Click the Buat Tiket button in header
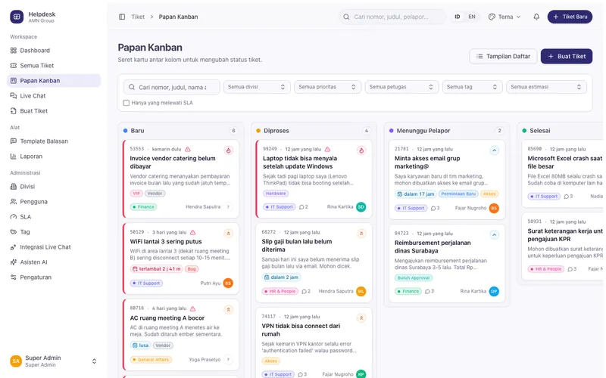The width and height of the screenshot is (606, 378). click(566, 56)
